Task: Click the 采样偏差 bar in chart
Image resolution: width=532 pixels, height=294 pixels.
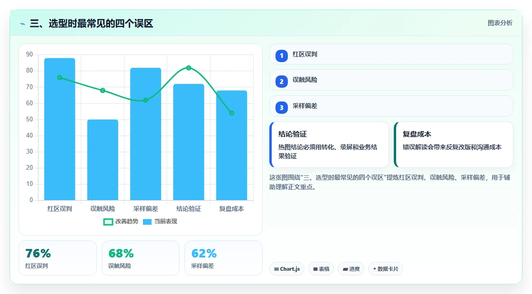Action: coord(145,134)
